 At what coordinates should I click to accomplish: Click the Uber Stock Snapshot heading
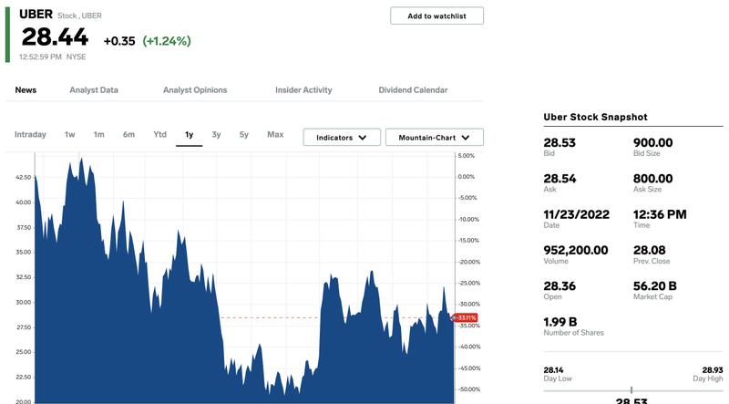(595, 117)
